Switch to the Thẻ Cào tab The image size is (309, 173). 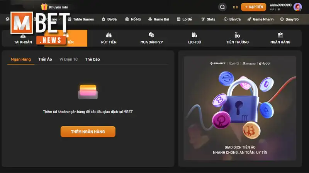tap(92, 59)
